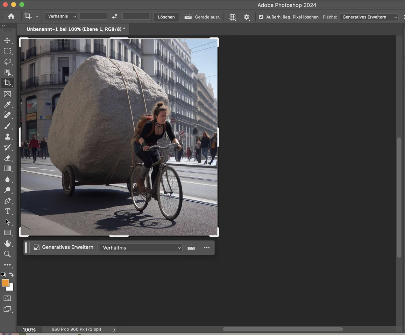Screen dimensions: 405x335
Task: Open crop overlay grid options
Action: (x=233, y=17)
